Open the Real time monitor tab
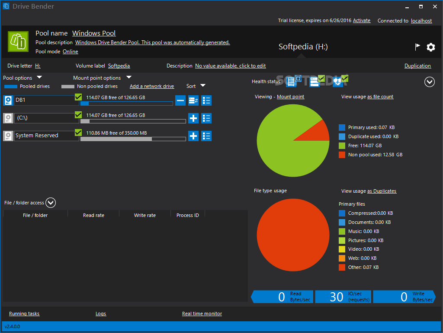Viewport: 443px width, 333px height. click(202, 314)
